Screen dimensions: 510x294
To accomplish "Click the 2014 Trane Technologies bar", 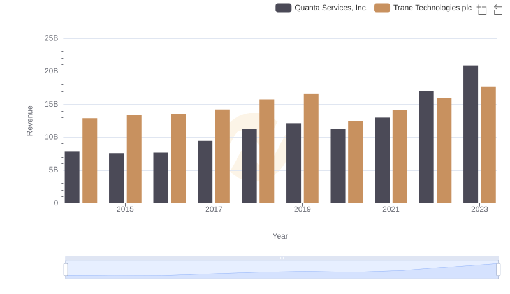I will [x=90, y=161].
